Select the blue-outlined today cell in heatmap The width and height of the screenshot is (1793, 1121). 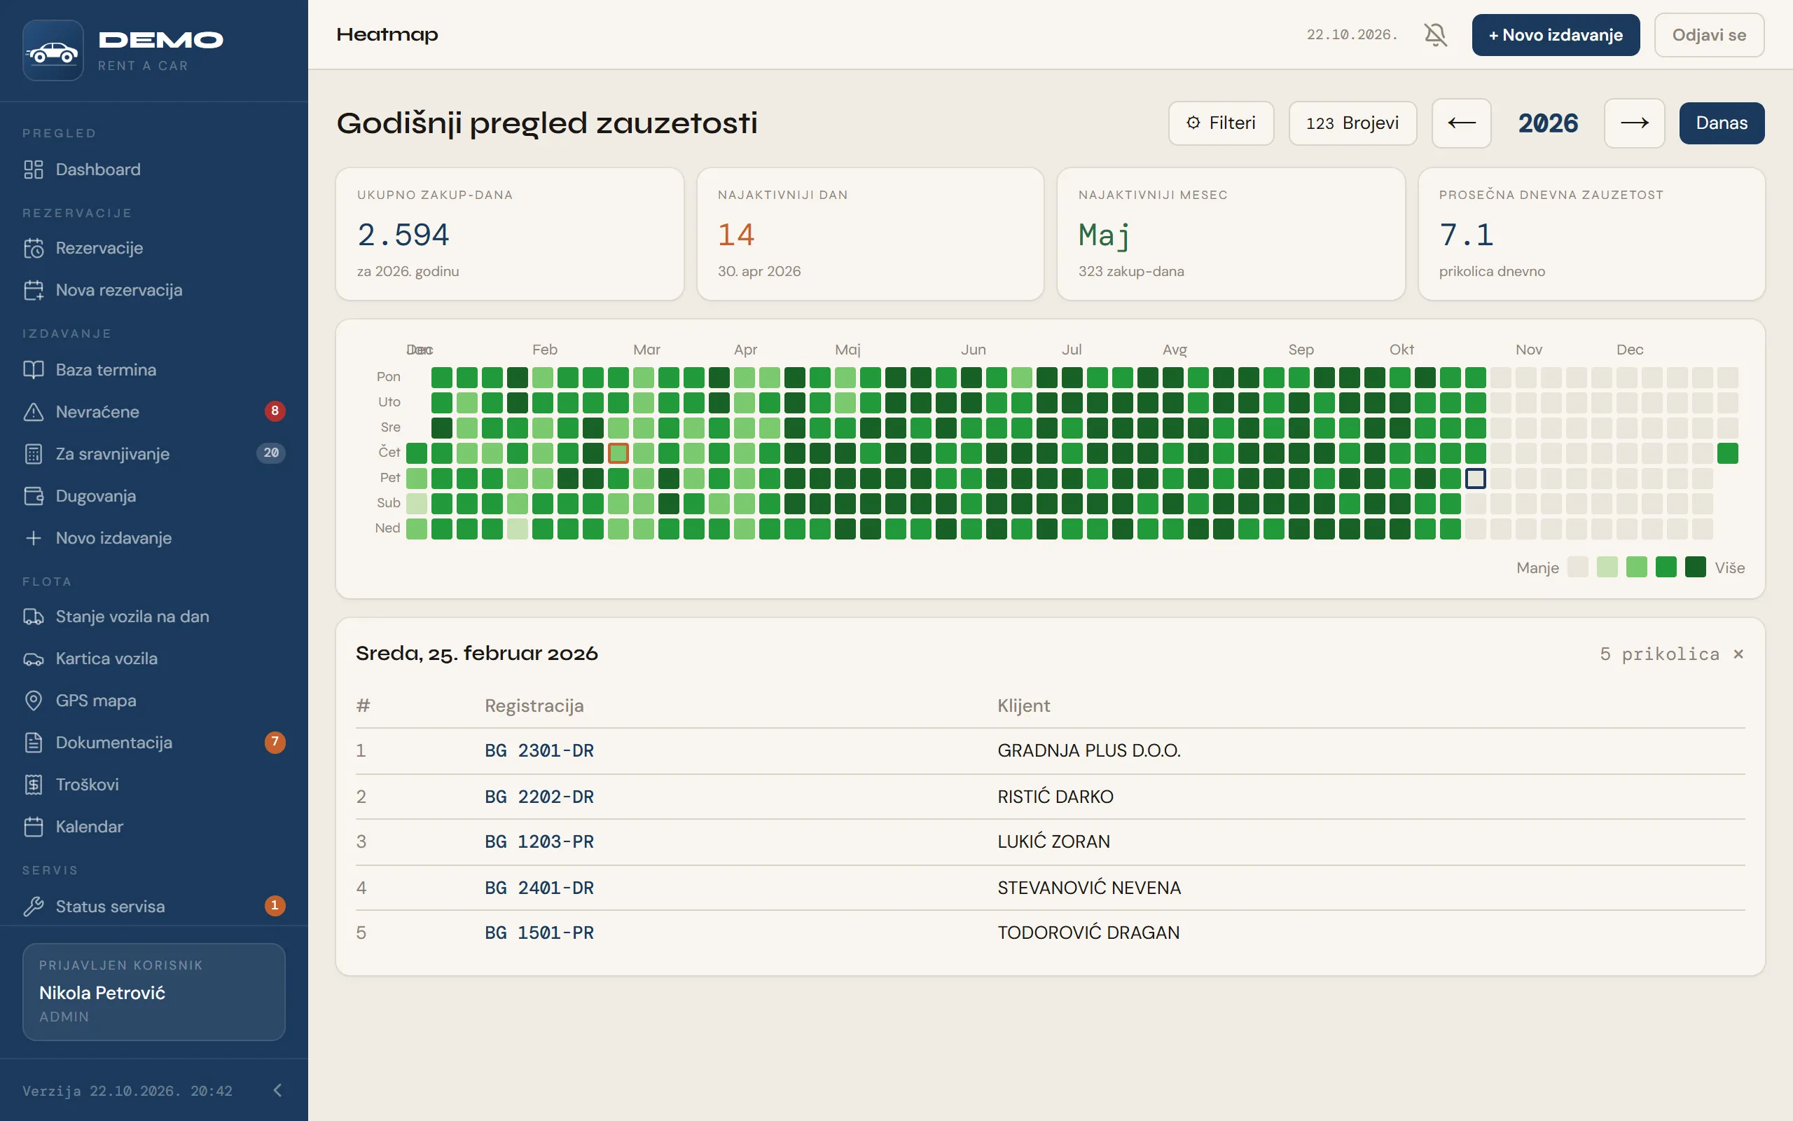tap(1475, 479)
